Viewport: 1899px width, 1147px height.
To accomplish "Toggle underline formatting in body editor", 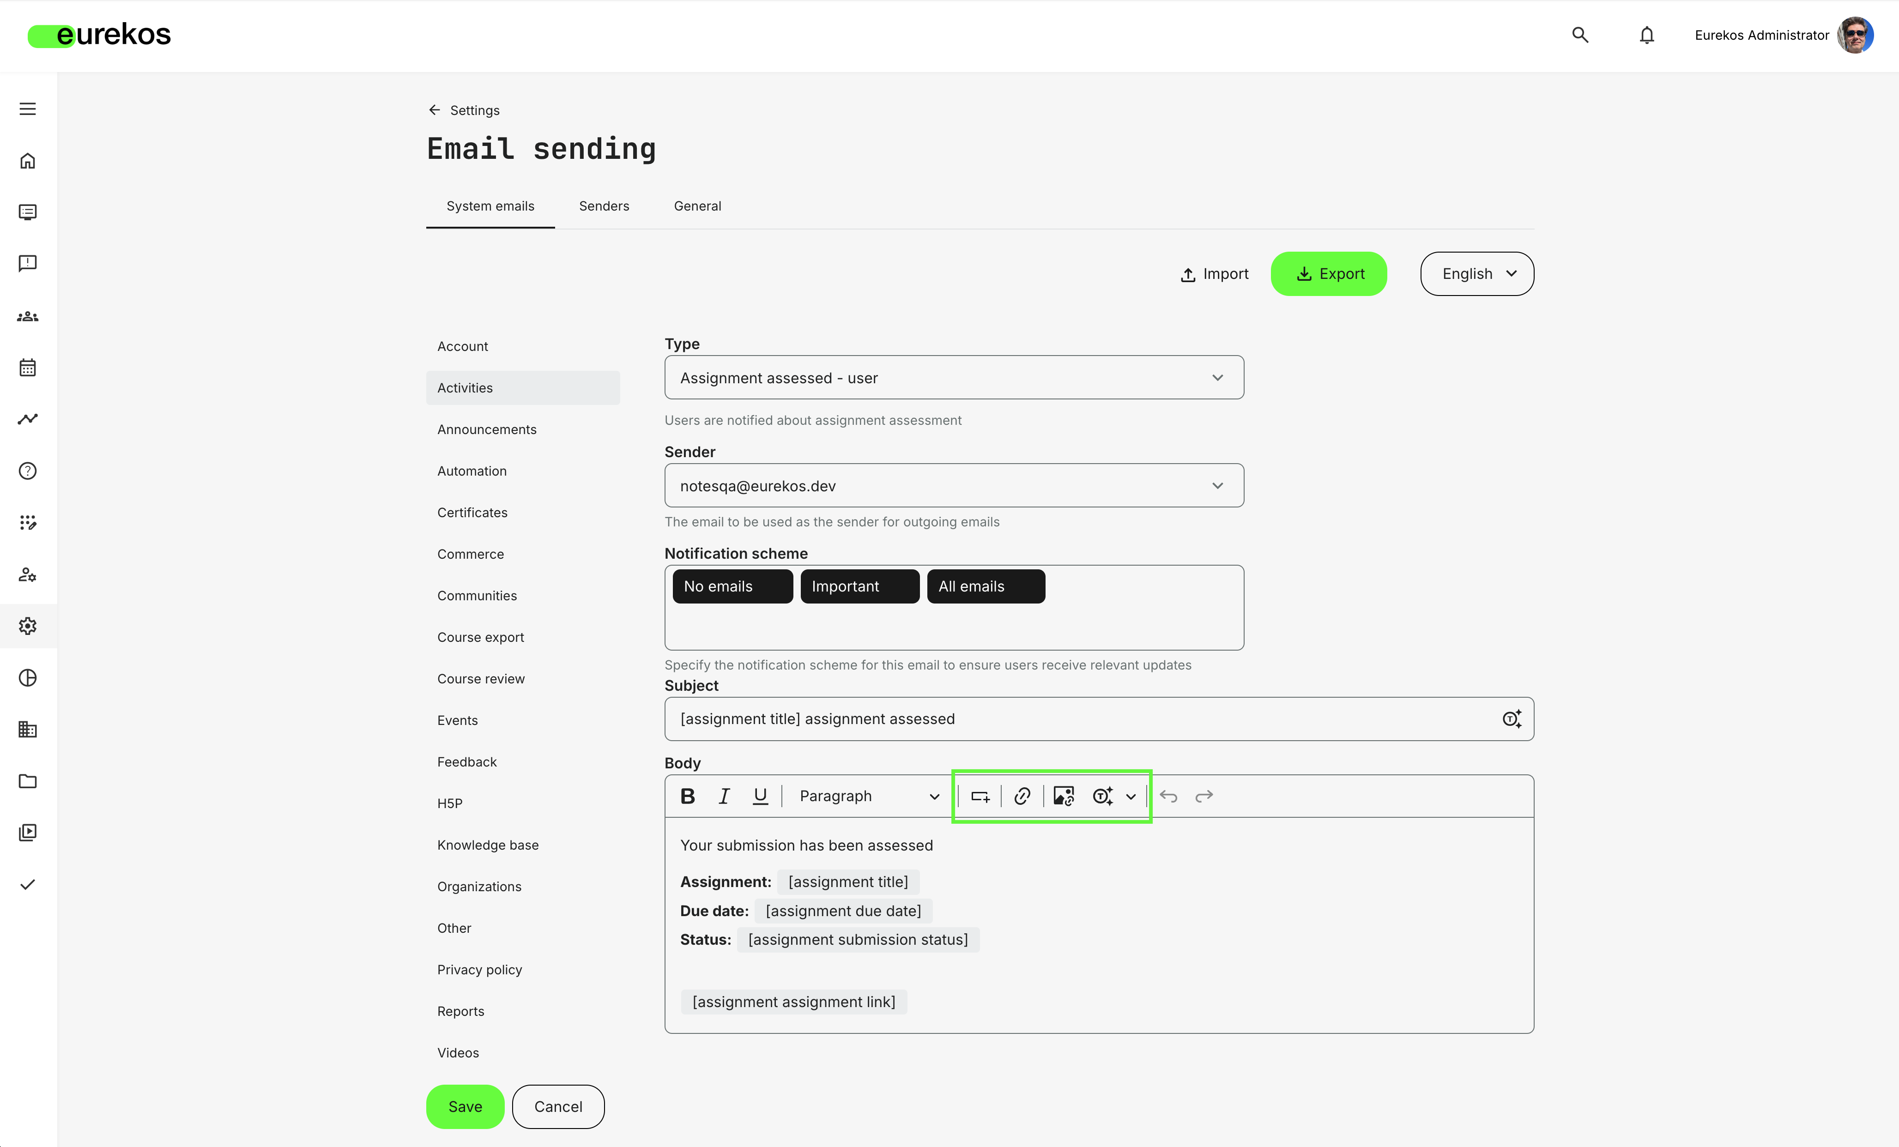I will [760, 796].
